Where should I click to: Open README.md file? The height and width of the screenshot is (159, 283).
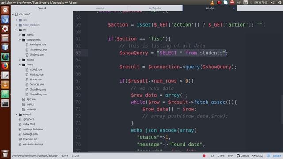[x=30, y=139]
